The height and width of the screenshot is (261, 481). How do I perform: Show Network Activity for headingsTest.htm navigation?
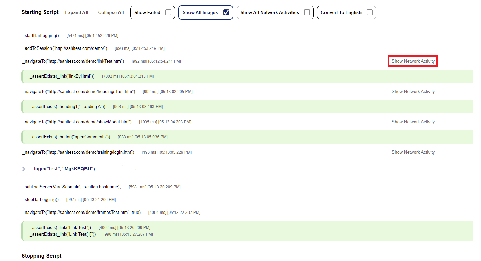pos(413,92)
